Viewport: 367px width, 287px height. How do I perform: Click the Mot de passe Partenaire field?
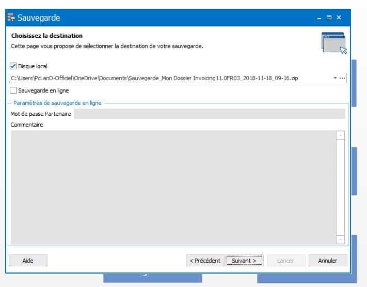click(210, 114)
